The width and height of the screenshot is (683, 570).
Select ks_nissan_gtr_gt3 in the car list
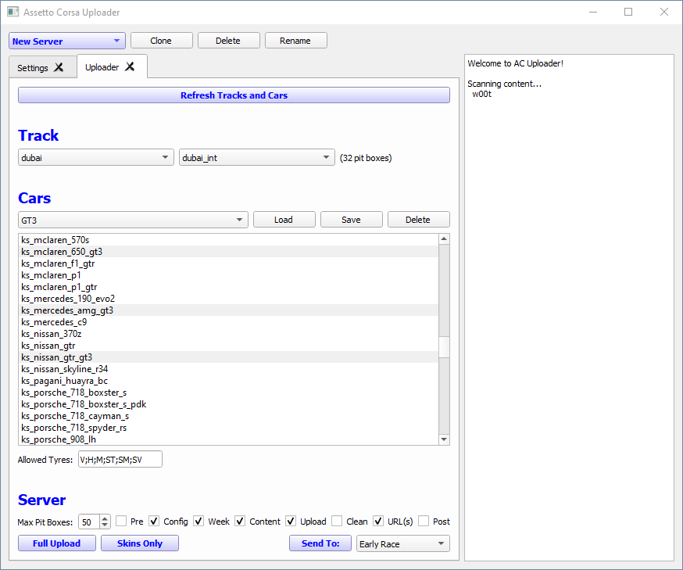pos(229,357)
